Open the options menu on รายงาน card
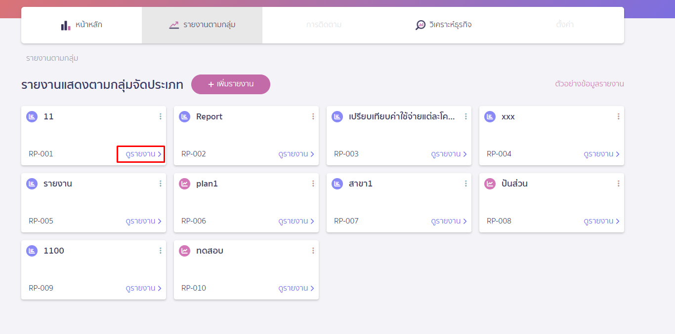 (160, 184)
